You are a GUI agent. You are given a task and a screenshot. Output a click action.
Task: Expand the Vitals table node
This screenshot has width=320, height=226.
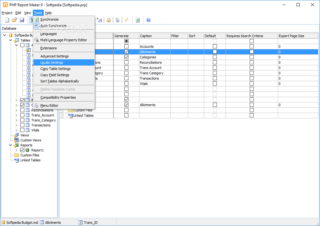pos(16,130)
